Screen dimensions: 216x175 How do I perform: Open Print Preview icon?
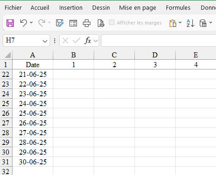coord(101,23)
